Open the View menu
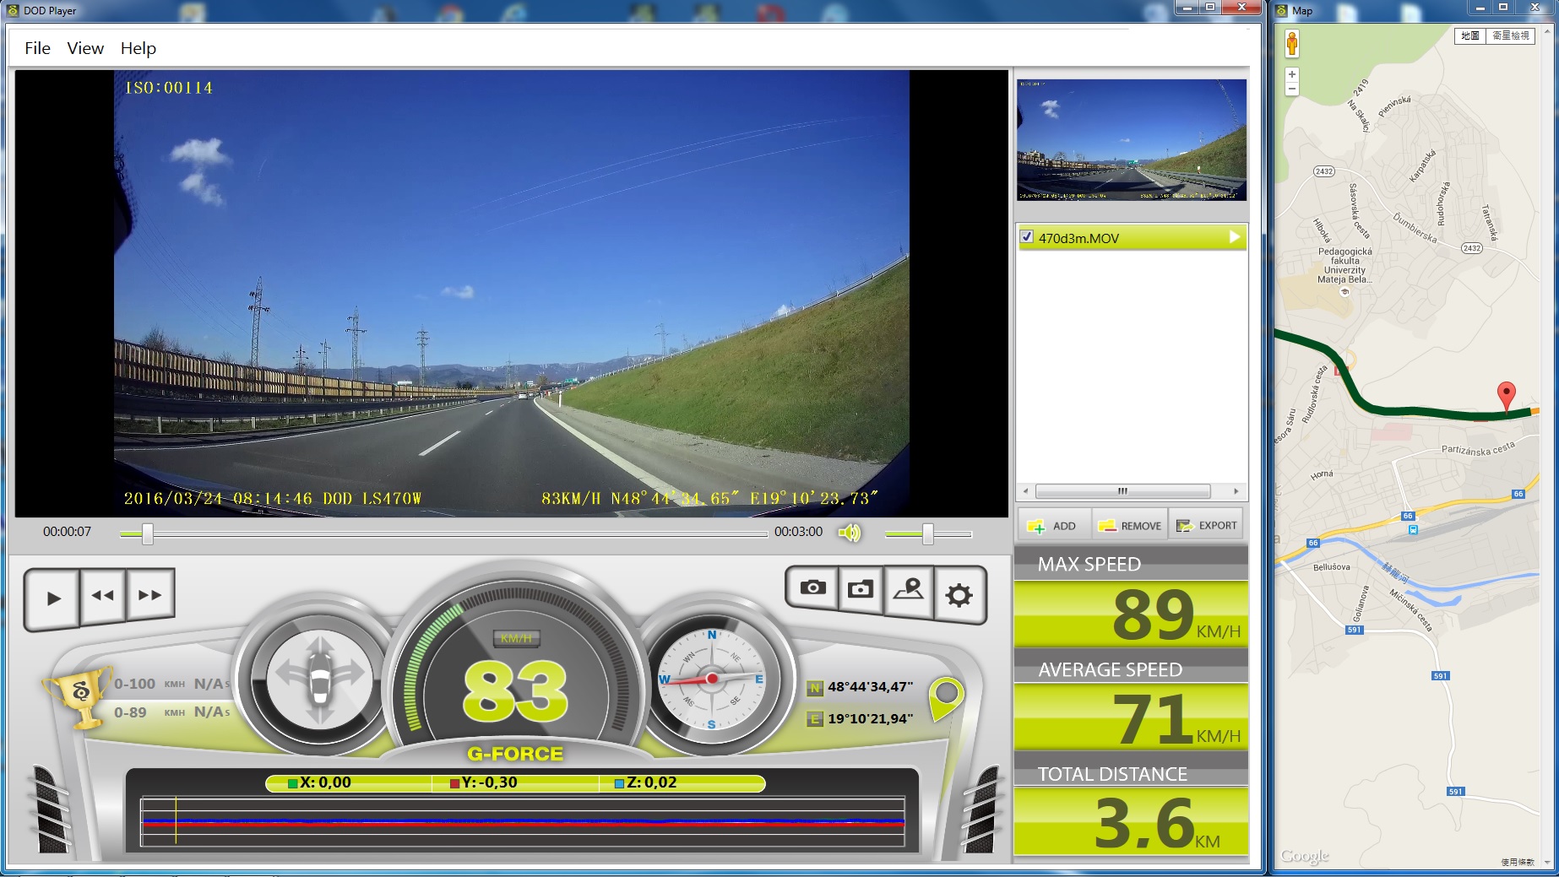The image size is (1559, 877). tap(85, 48)
